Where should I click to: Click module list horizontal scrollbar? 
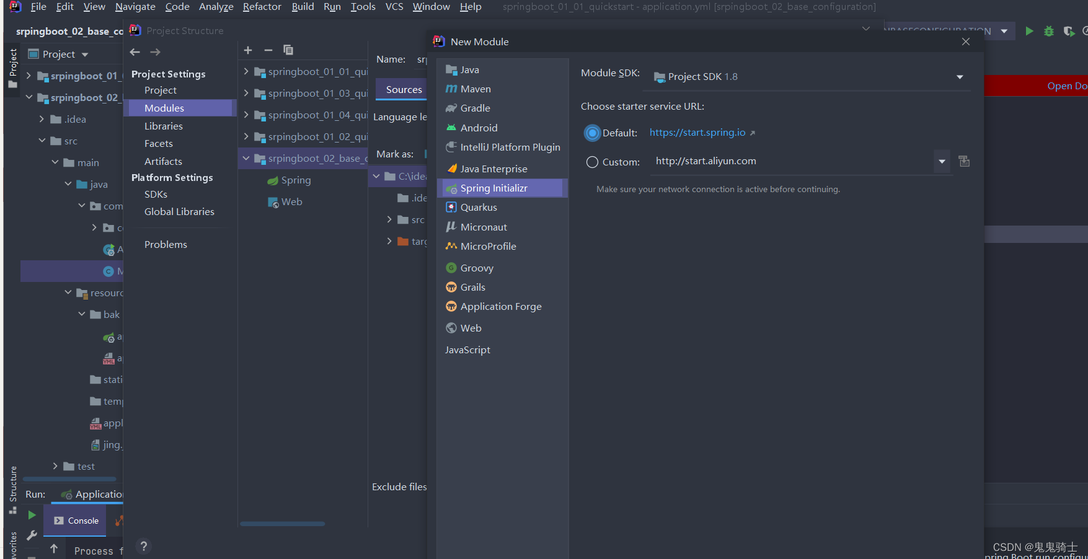point(283,524)
